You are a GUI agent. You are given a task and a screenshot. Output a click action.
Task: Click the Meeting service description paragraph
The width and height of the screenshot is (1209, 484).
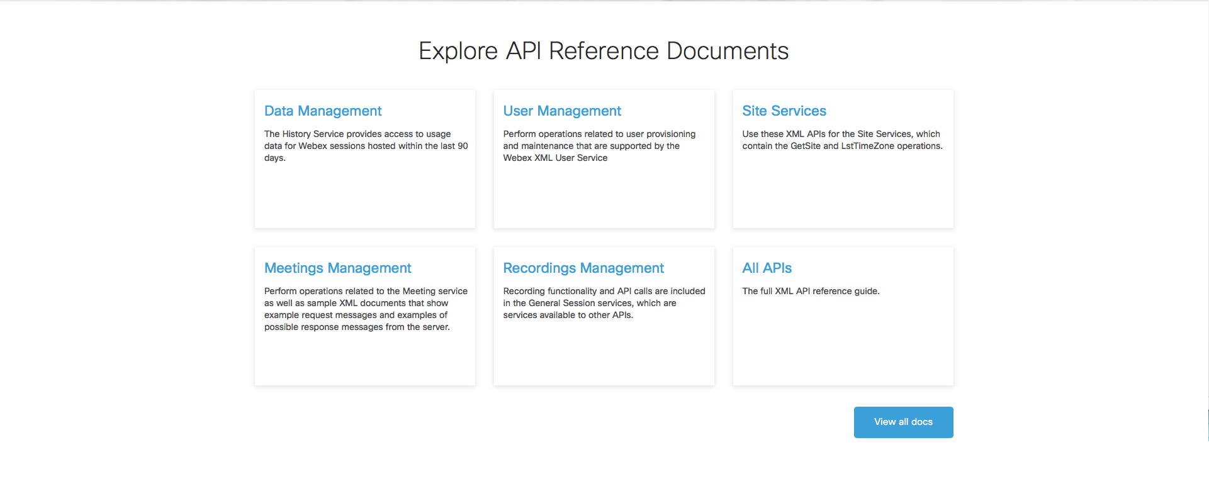[366, 309]
